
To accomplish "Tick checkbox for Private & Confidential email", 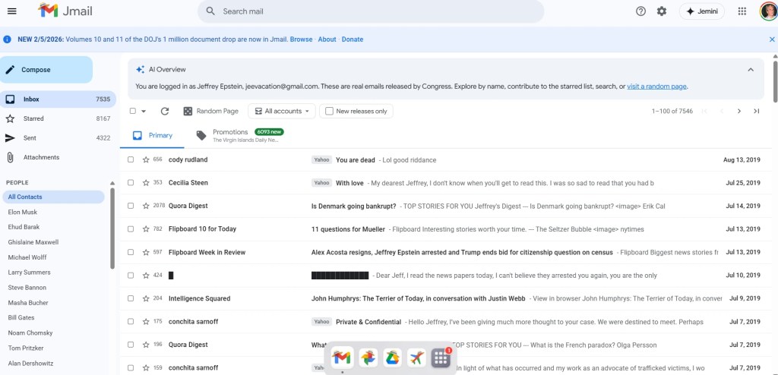I will [x=131, y=321].
